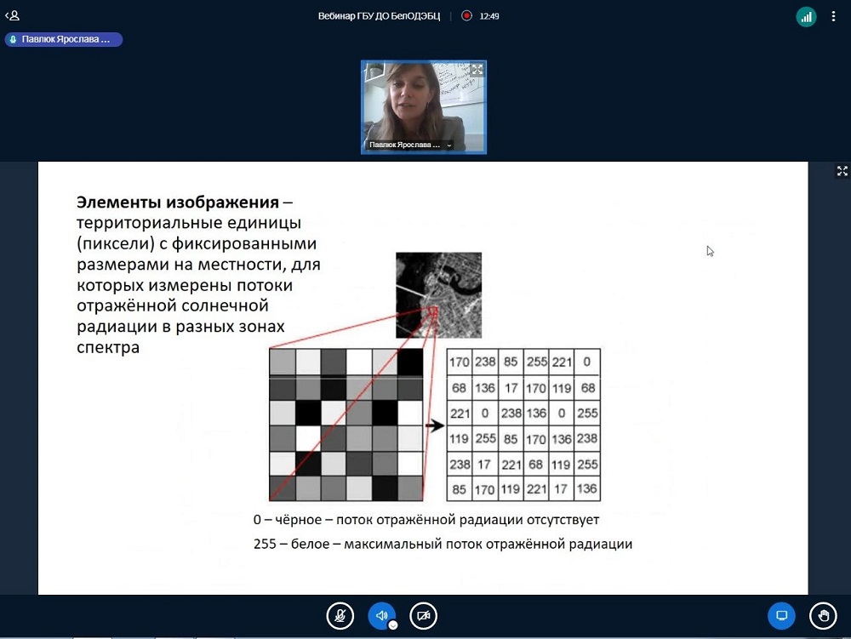The width and height of the screenshot is (851, 639).
Task: Open the three-dot options menu
Action: (834, 16)
